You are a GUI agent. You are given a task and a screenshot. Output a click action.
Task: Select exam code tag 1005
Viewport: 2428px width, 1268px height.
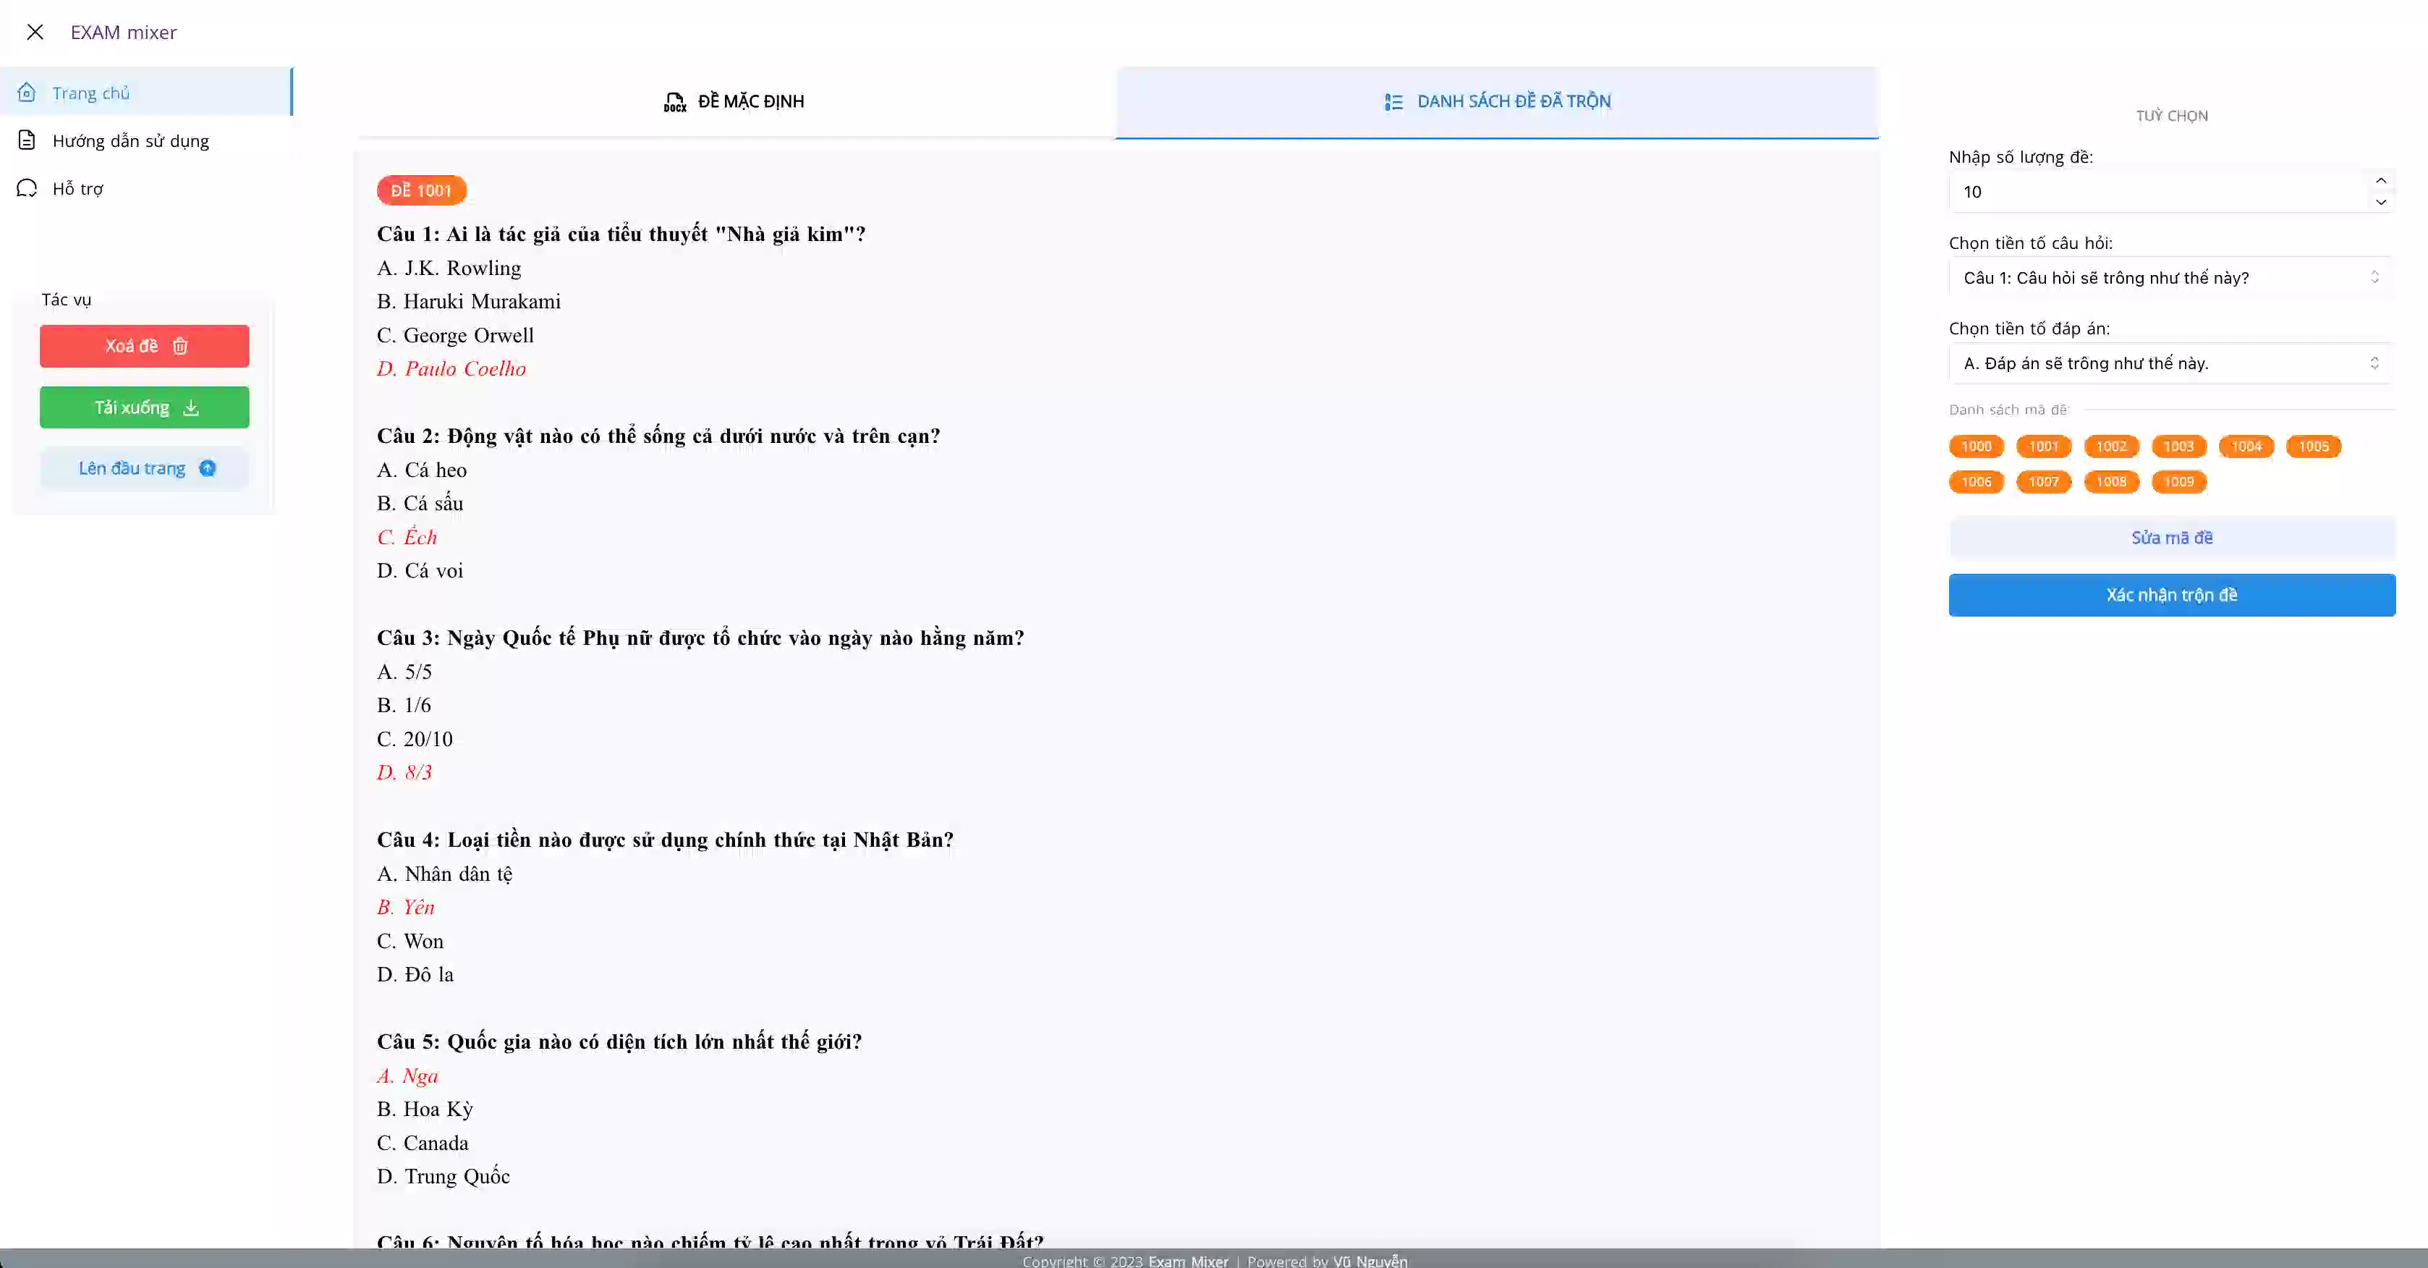[x=2312, y=446]
